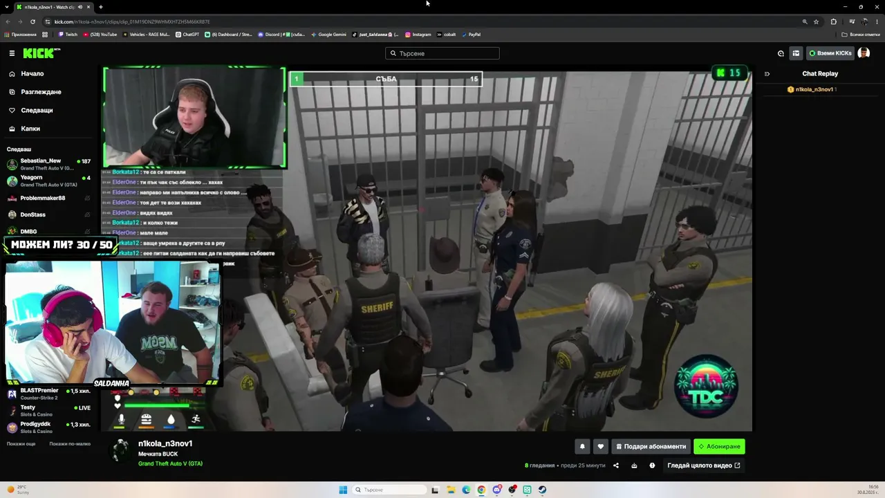Image resolution: width=885 pixels, height=498 pixels.
Task: Open the Kick hamburger sidebar menu
Action: [x=12, y=53]
